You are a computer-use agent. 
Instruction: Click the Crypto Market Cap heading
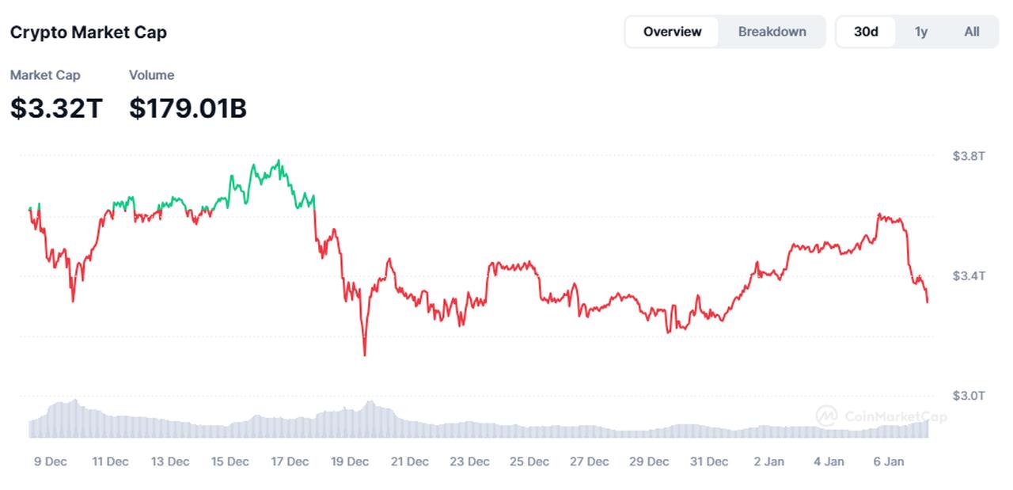(87, 32)
